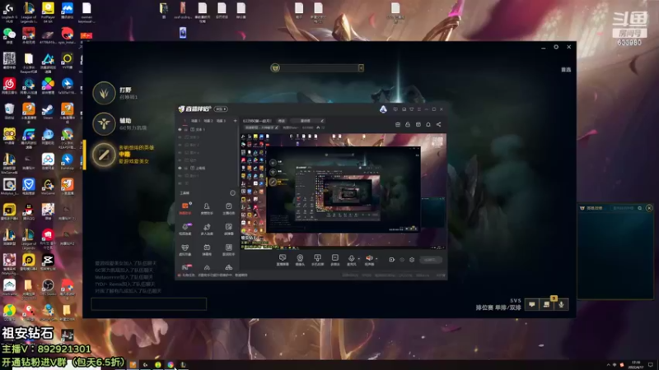Open the Recycle Bin on desktop

(9, 112)
